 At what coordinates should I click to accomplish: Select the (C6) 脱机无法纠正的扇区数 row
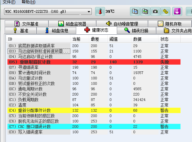point(94,121)
